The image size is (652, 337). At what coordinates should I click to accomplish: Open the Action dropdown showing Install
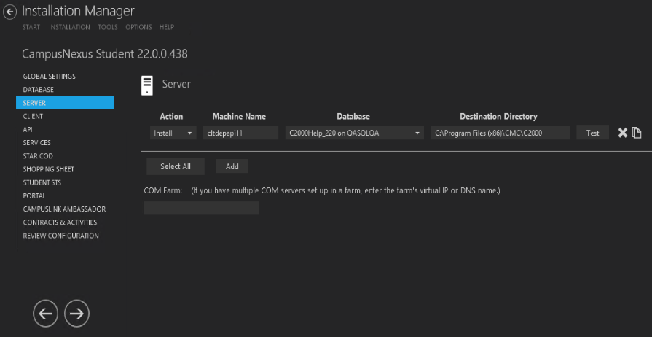pos(173,133)
